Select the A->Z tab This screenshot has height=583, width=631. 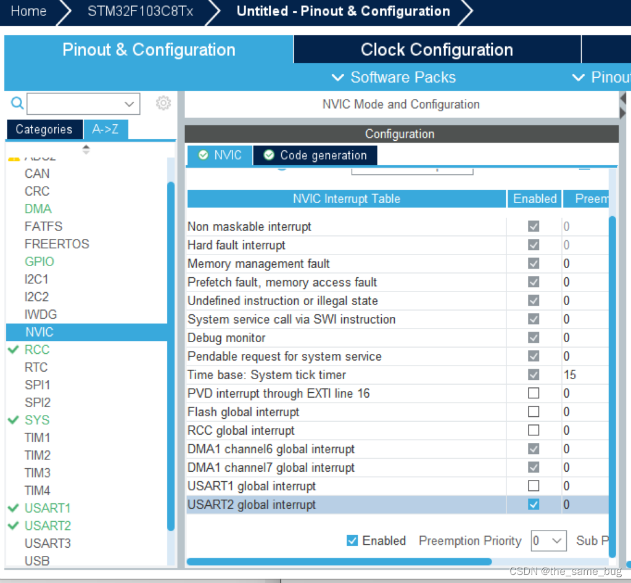(105, 129)
